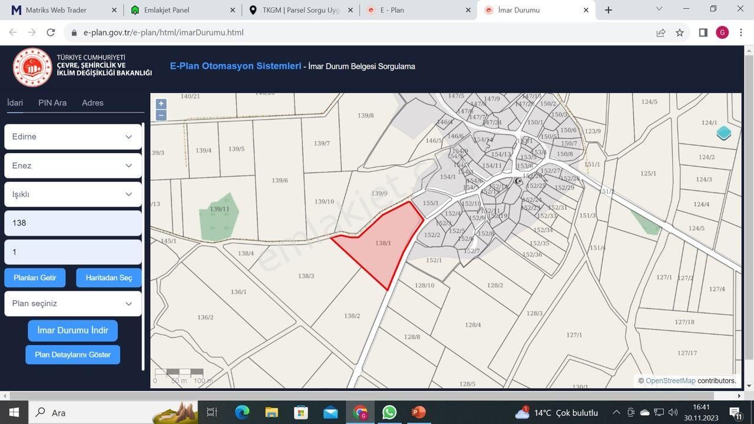Open Chrome tab search chevron
The height and width of the screenshot is (424, 754).
(x=659, y=9)
